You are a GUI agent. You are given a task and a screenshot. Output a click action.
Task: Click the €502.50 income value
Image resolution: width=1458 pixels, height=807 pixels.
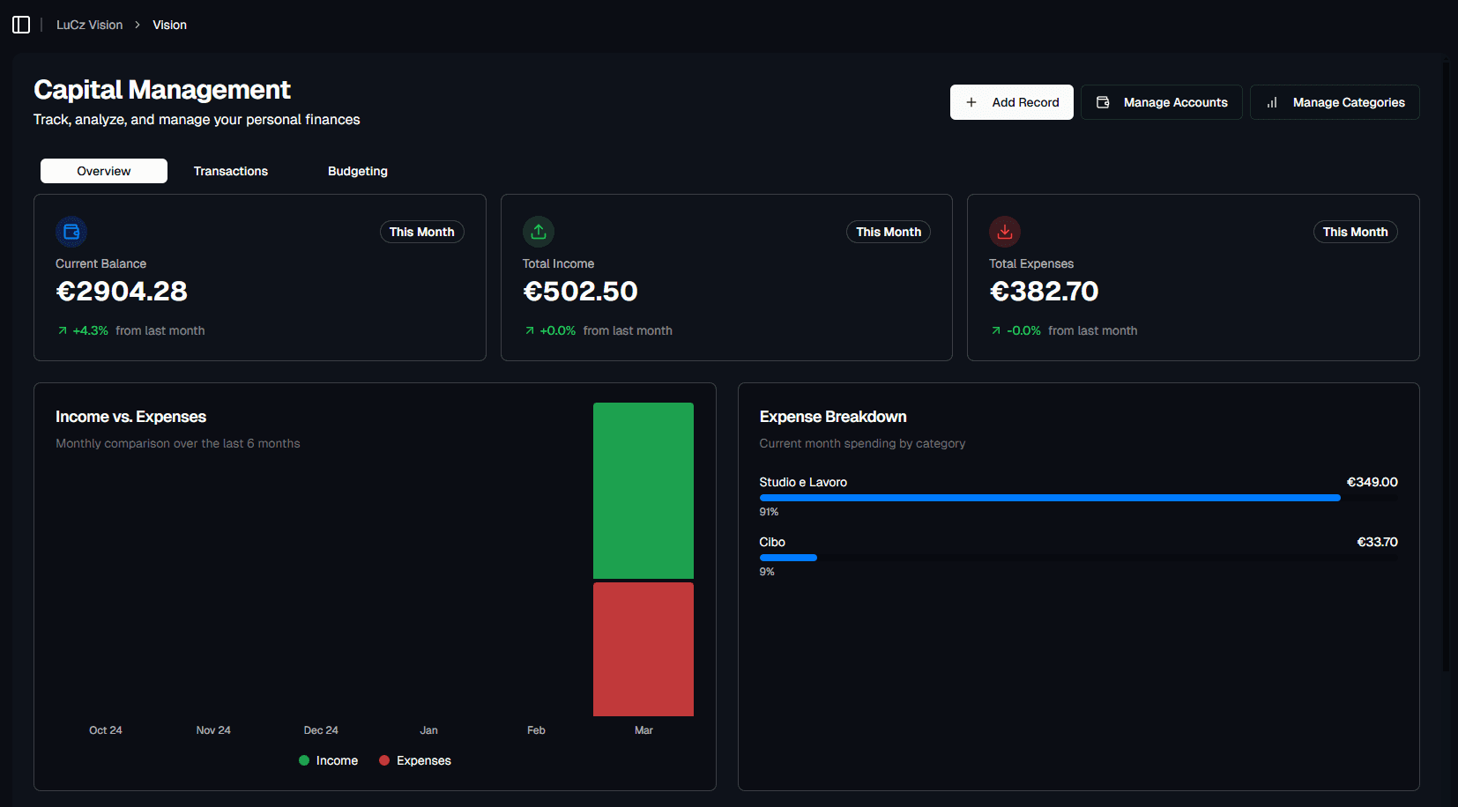[x=580, y=291]
